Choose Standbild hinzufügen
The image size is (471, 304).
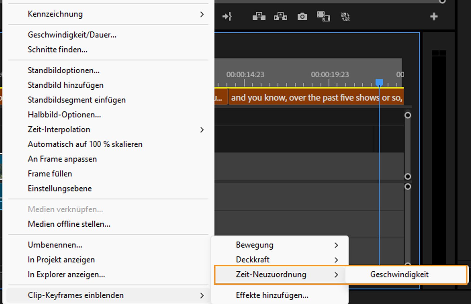[66, 85]
